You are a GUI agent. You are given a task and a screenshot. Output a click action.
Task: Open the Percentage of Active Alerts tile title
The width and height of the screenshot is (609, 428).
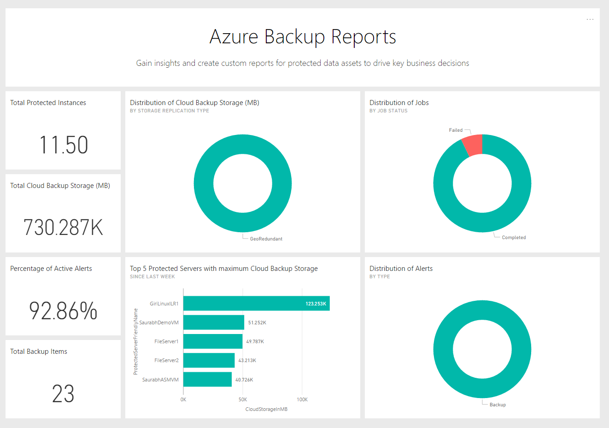click(x=51, y=269)
